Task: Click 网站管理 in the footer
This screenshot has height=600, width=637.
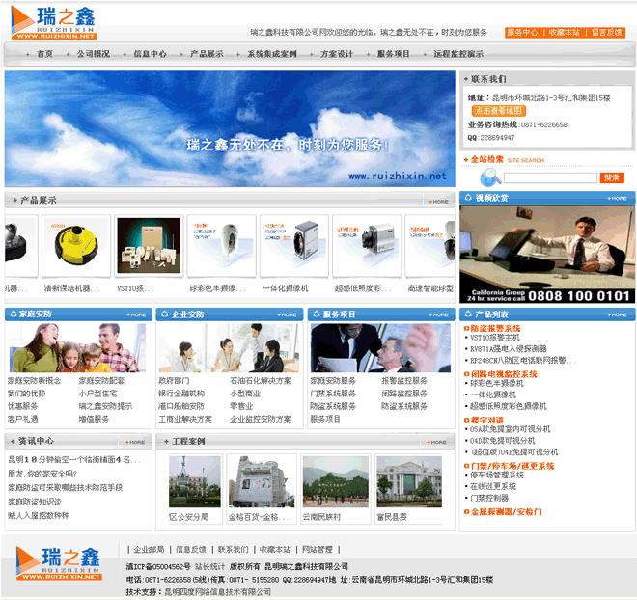Action: click(318, 550)
